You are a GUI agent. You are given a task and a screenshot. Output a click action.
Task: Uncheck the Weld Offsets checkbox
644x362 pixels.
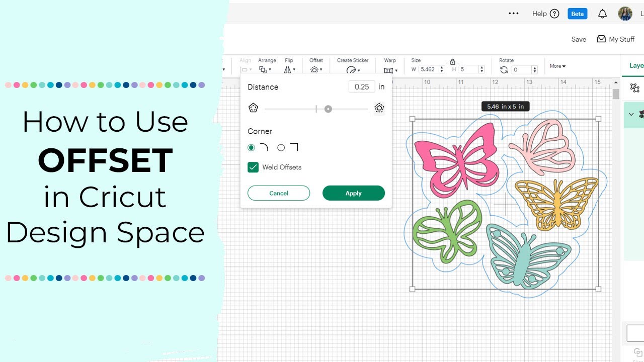[x=253, y=167]
